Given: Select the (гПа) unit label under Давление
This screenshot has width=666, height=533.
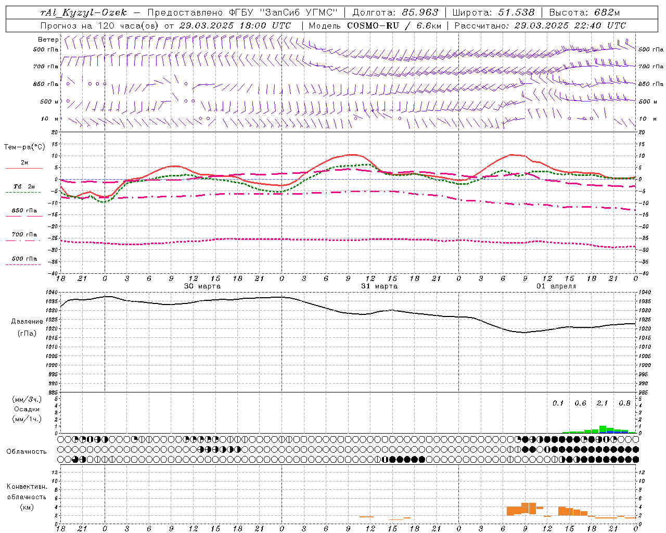Looking at the screenshot, I should tap(27, 334).
